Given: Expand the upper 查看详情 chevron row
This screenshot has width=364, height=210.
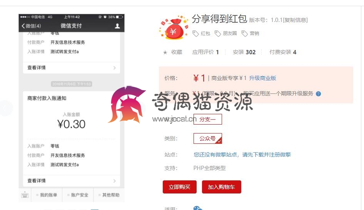Looking at the screenshot, I should tap(72, 68).
